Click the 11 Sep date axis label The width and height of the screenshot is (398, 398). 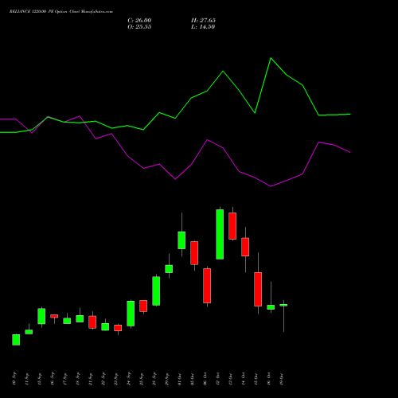point(27,379)
